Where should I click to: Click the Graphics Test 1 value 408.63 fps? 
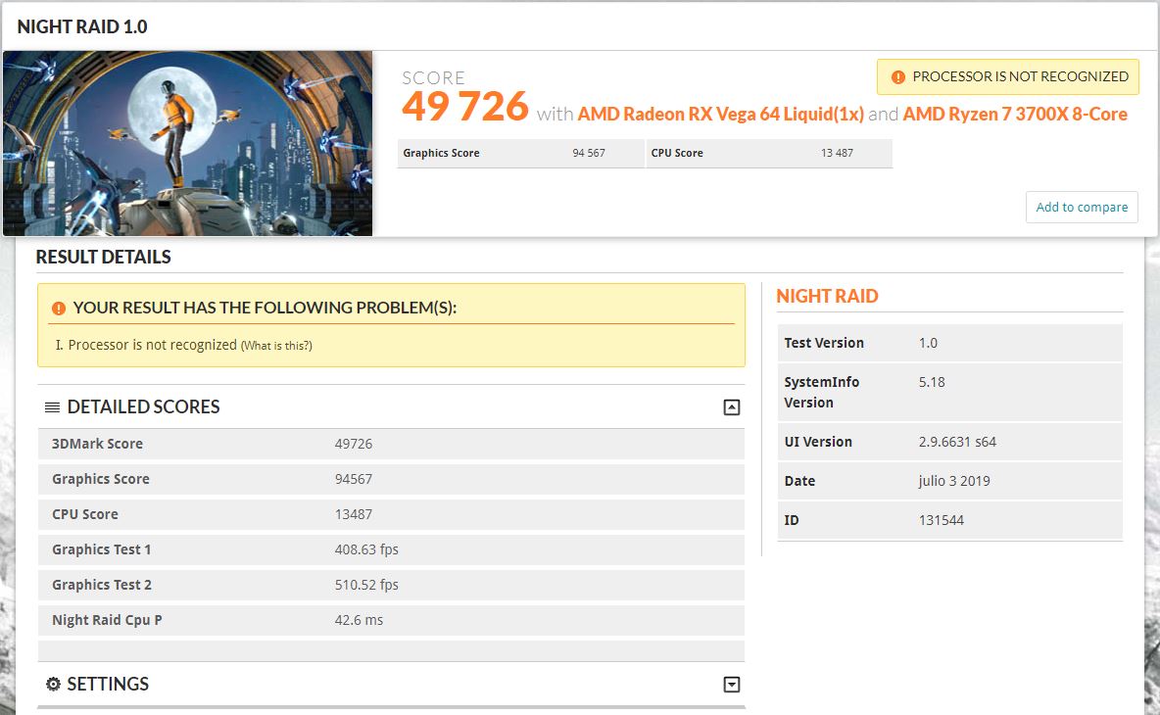366,549
